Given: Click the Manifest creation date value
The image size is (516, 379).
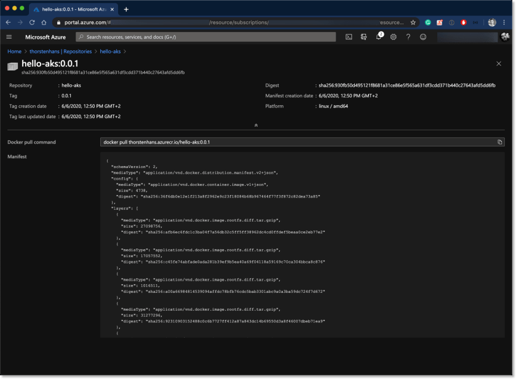Looking at the screenshot, I should click(x=348, y=96).
